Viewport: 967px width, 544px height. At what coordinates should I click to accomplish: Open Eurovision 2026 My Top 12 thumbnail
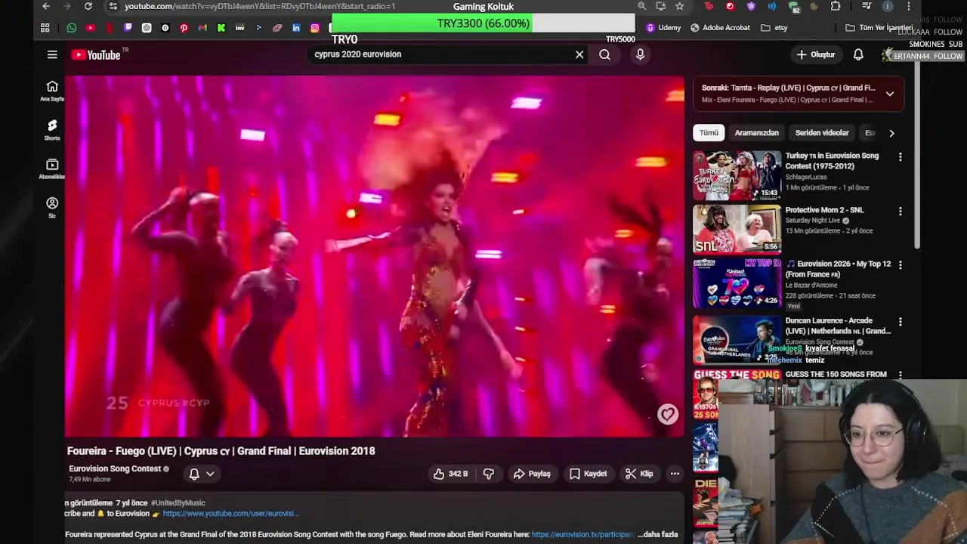point(737,283)
